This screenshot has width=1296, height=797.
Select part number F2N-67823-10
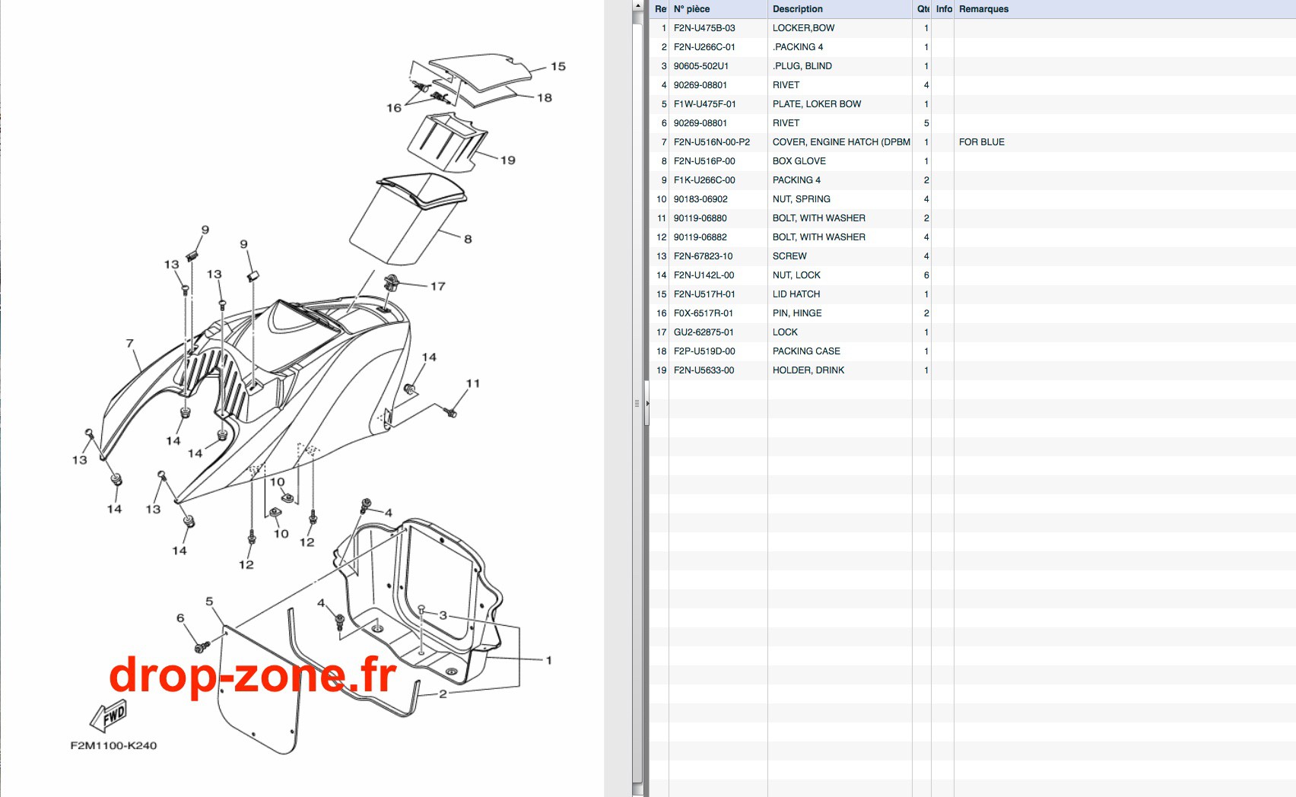[703, 256]
